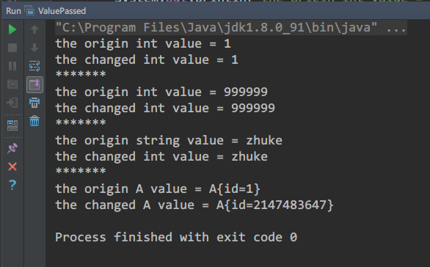This screenshot has width=430, height=267.
Task: Clear all console output with trash icon
Action: [34, 121]
